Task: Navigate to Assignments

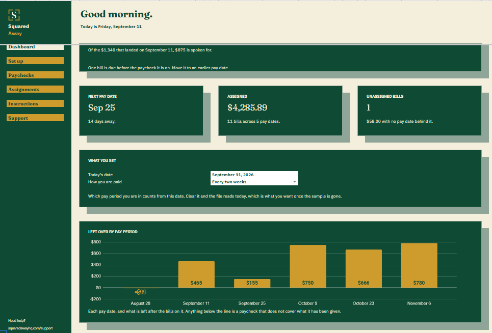Action: point(35,89)
